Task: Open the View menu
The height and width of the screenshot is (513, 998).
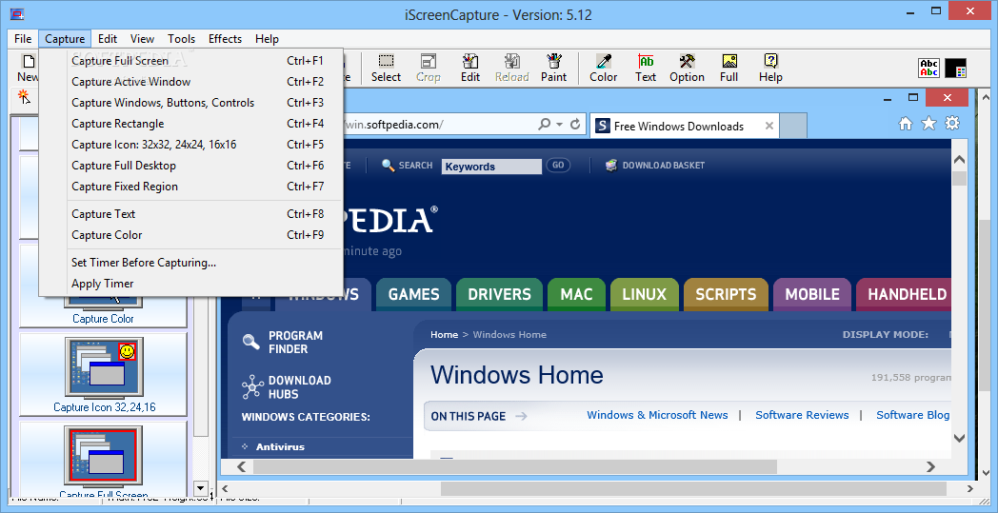Action: pos(143,39)
